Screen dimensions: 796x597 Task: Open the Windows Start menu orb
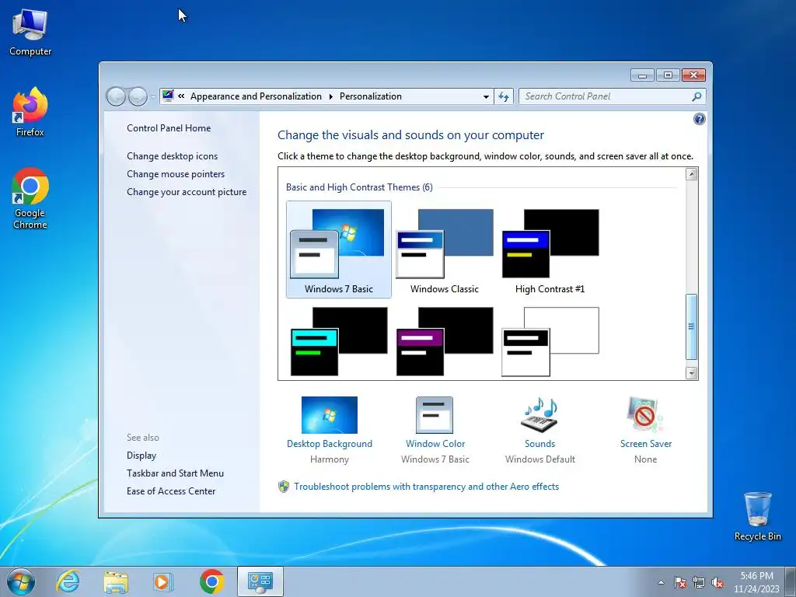pyautogui.click(x=21, y=581)
